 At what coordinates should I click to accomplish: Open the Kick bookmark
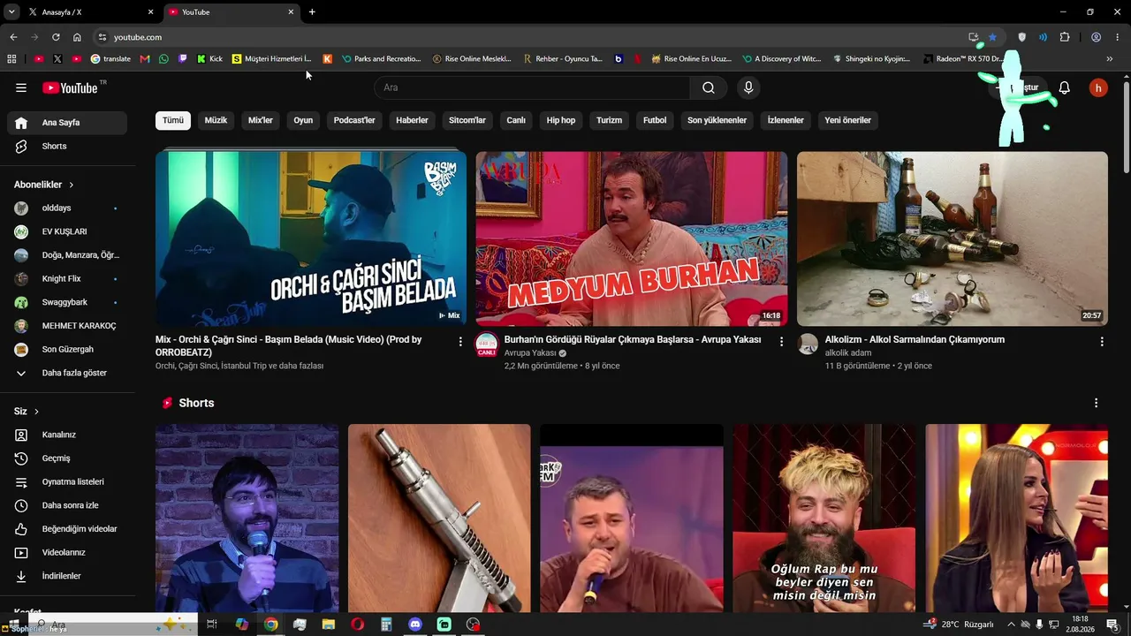click(x=209, y=59)
